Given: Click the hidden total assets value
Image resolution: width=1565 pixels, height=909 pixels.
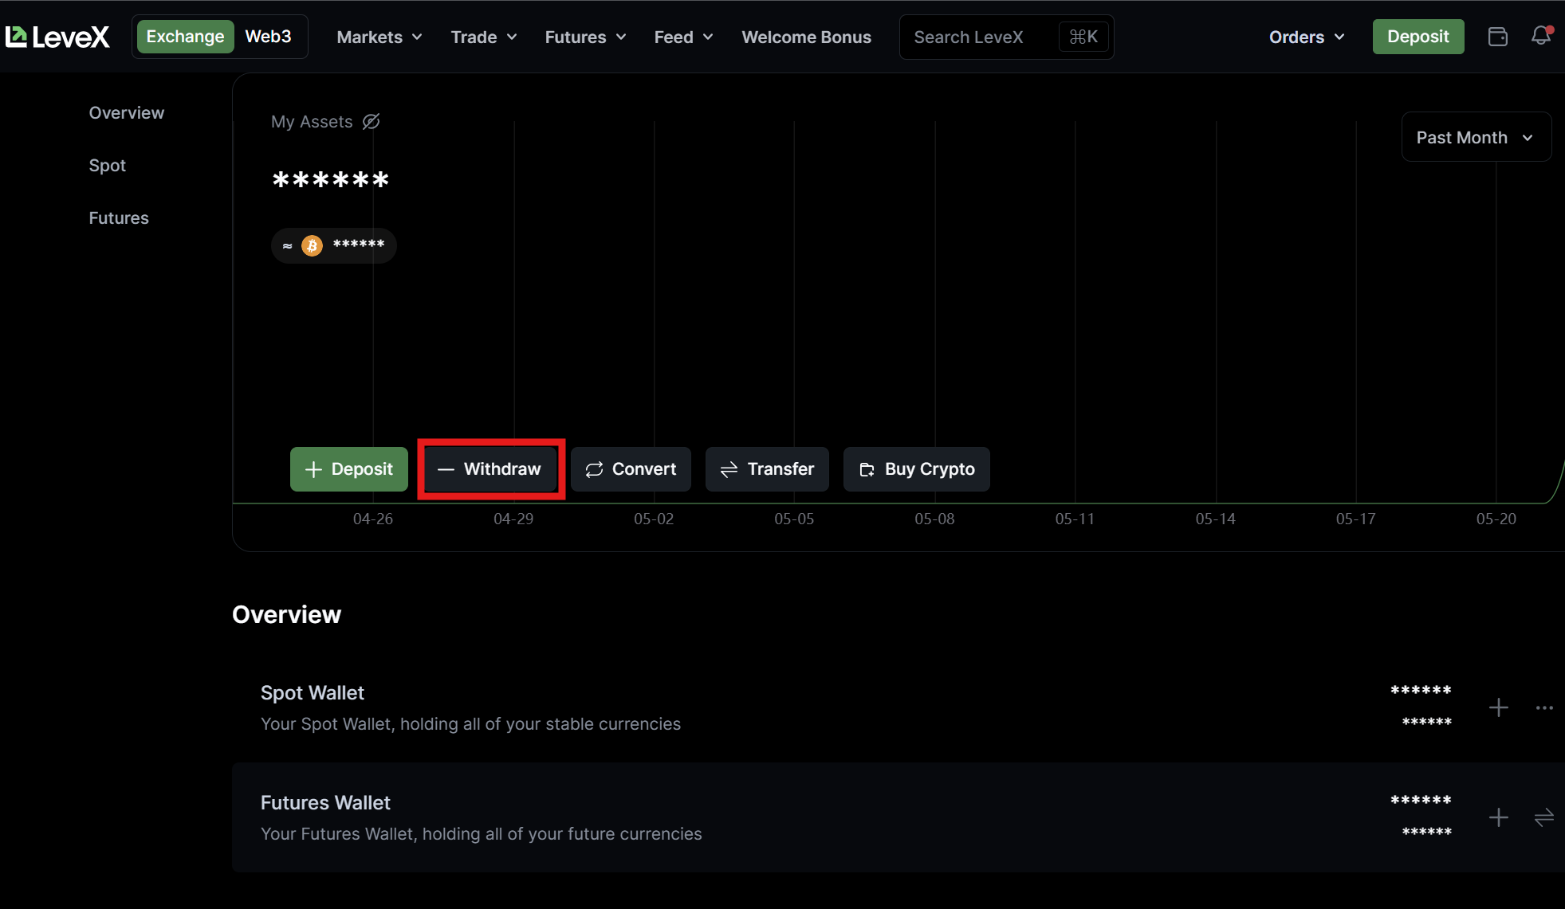Looking at the screenshot, I should tap(331, 180).
